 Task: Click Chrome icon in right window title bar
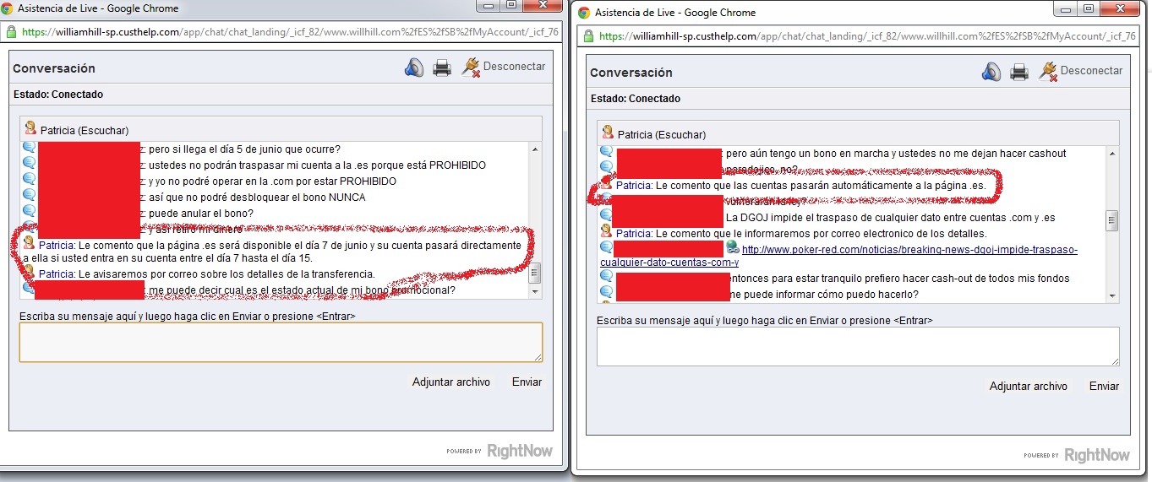(584, 13)
